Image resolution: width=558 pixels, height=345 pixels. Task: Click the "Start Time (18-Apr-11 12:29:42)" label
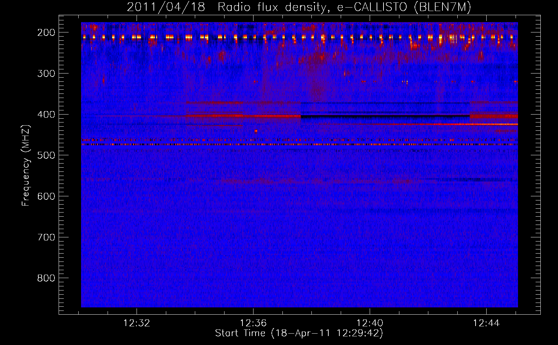299,333
